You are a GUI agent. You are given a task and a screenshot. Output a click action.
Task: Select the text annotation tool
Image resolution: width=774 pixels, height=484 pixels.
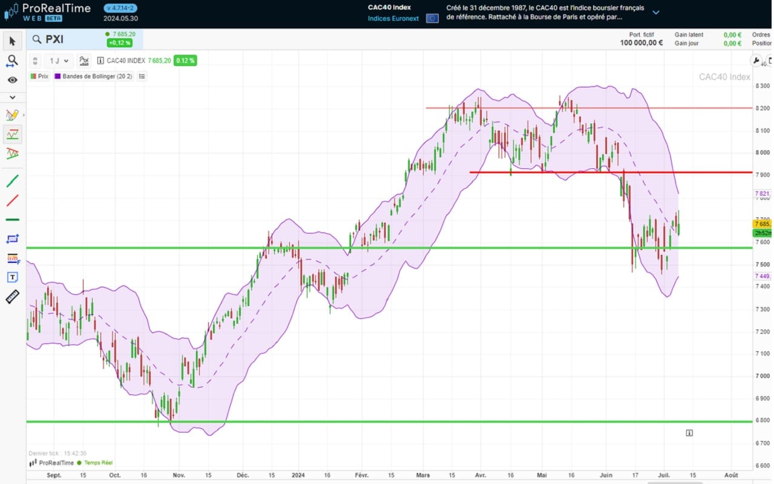(12, 277)
